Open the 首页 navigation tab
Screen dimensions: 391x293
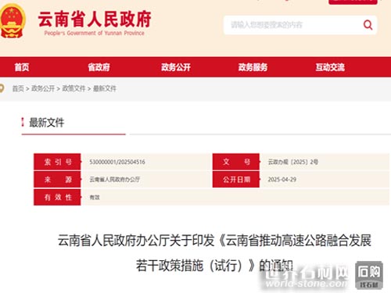coord(22,67)
